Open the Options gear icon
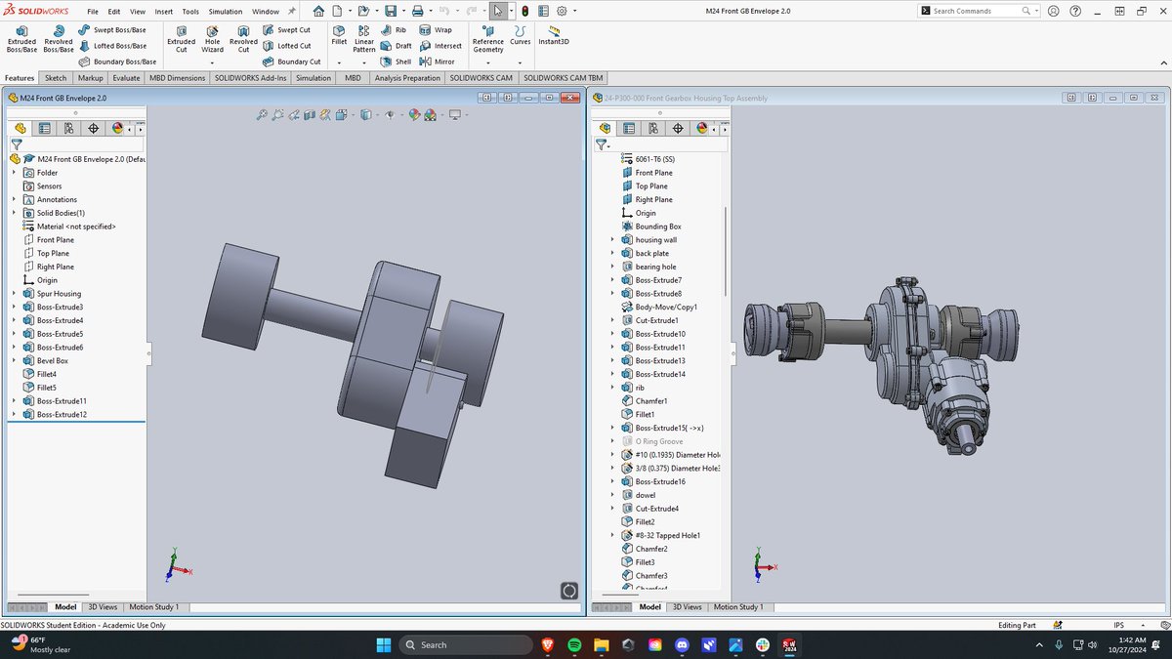The height and width of the screenshot is (659, 1172). point(562,11)
